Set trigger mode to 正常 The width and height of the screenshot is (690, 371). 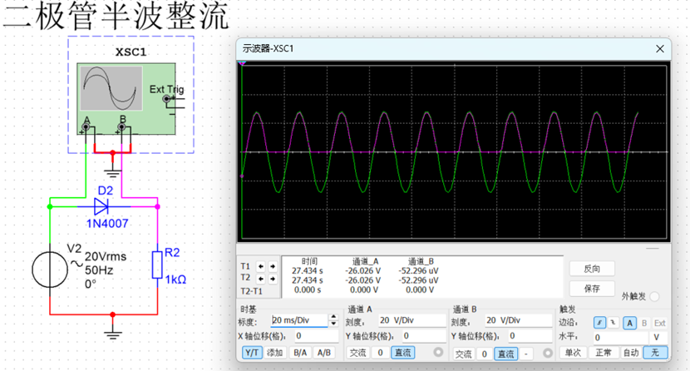tap(604, 353)
